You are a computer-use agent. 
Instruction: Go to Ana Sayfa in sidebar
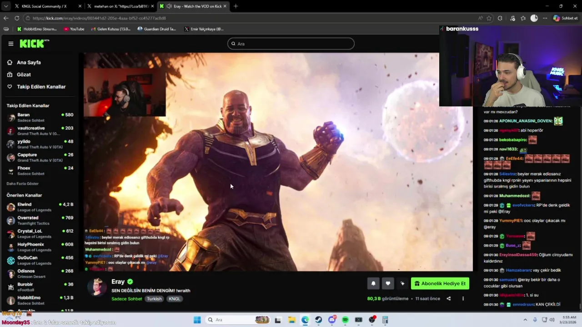[x=29, y=62]
